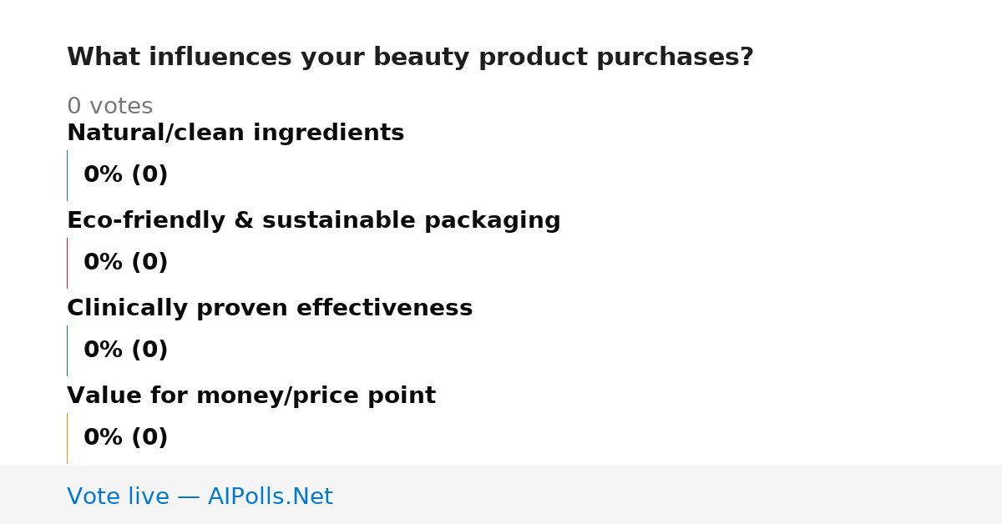This screenshot has width=1002, height=524.
Task: Click 0% (0) result under Value for money
Action: coord(125,438)
